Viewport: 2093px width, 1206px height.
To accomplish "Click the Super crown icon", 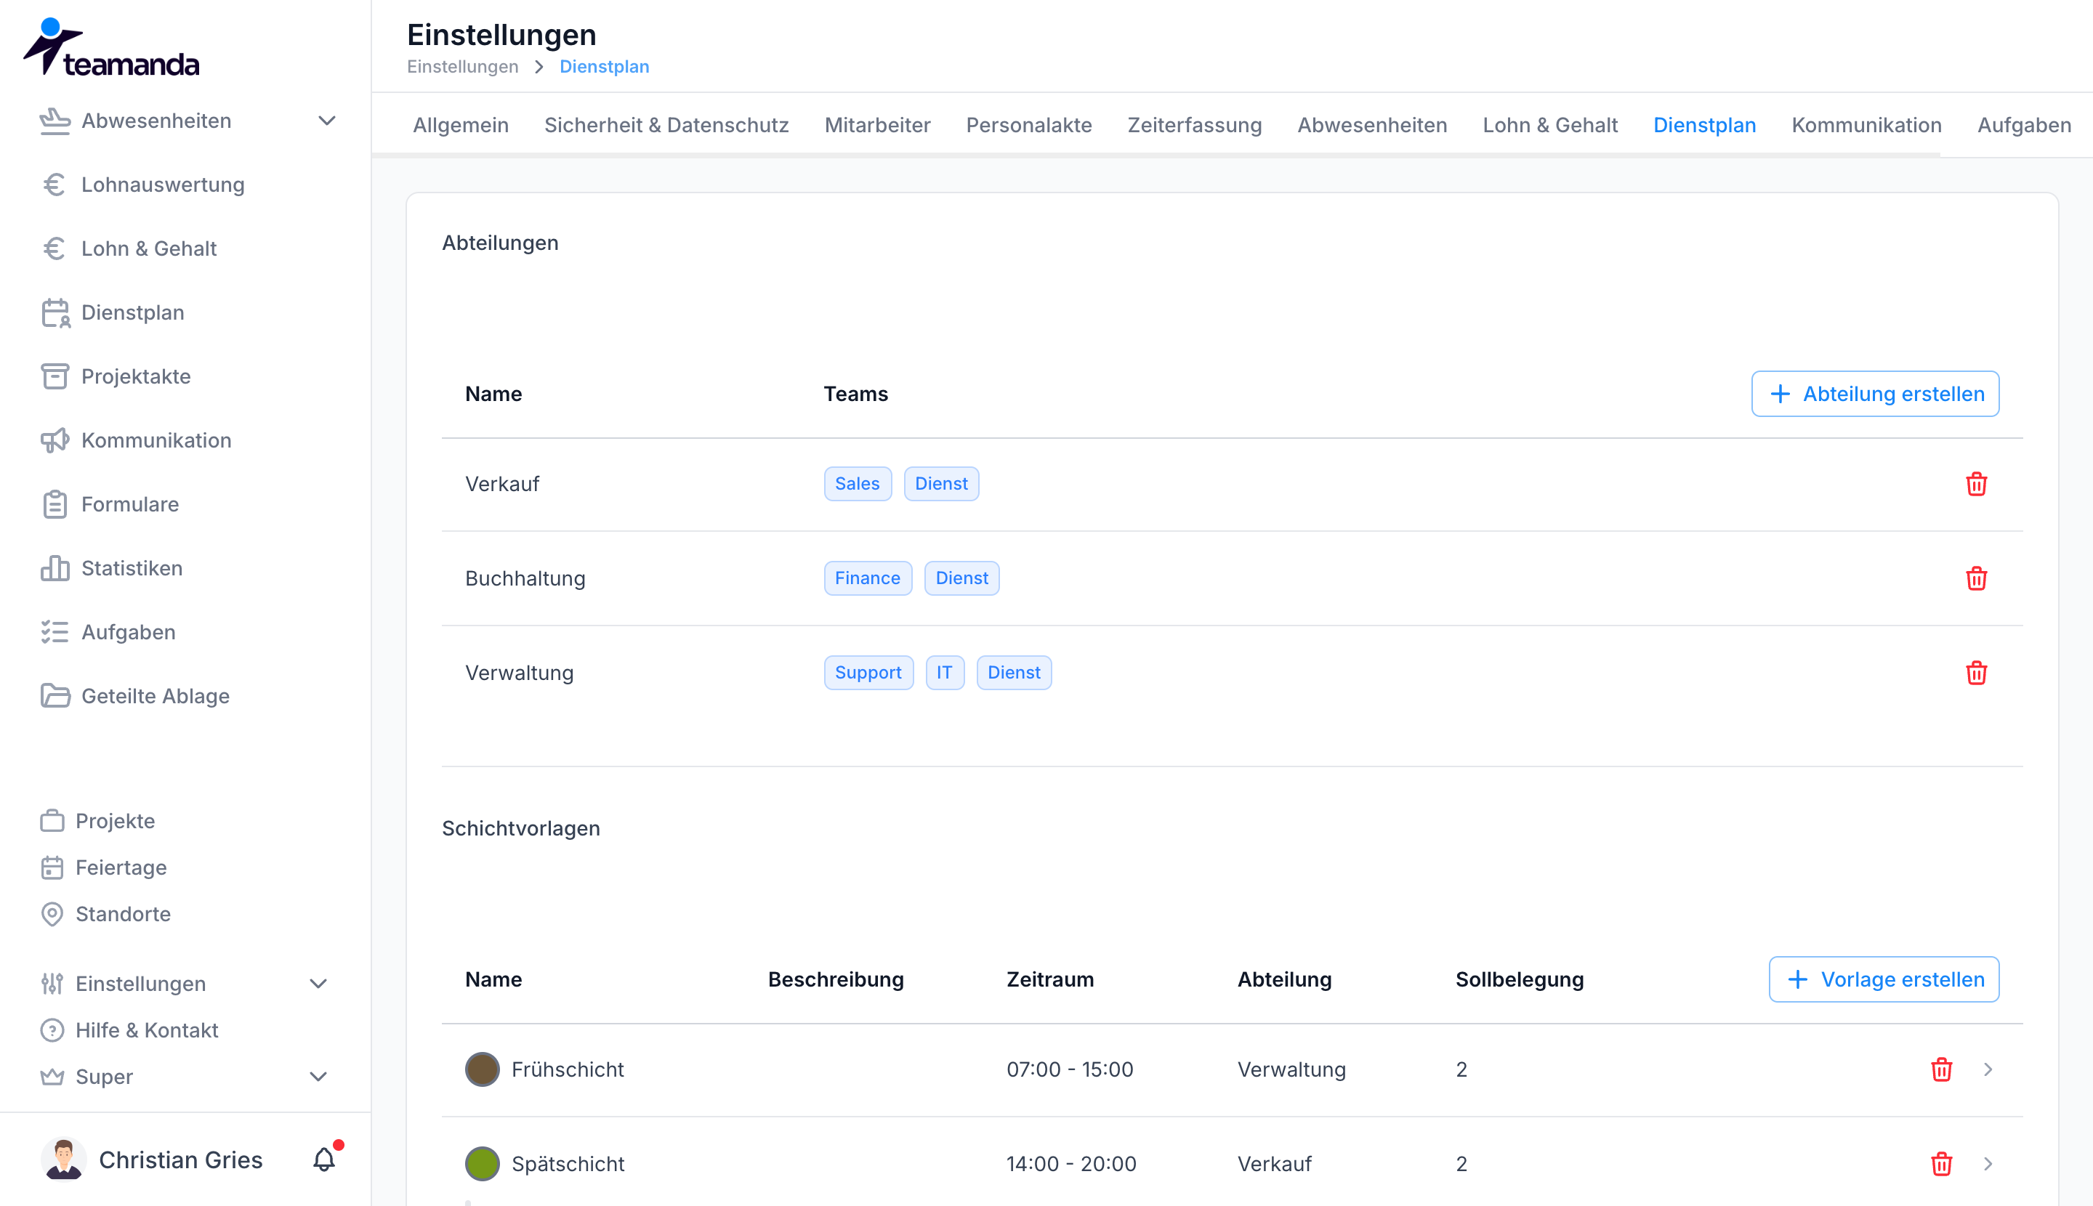I will (52, 1077).
